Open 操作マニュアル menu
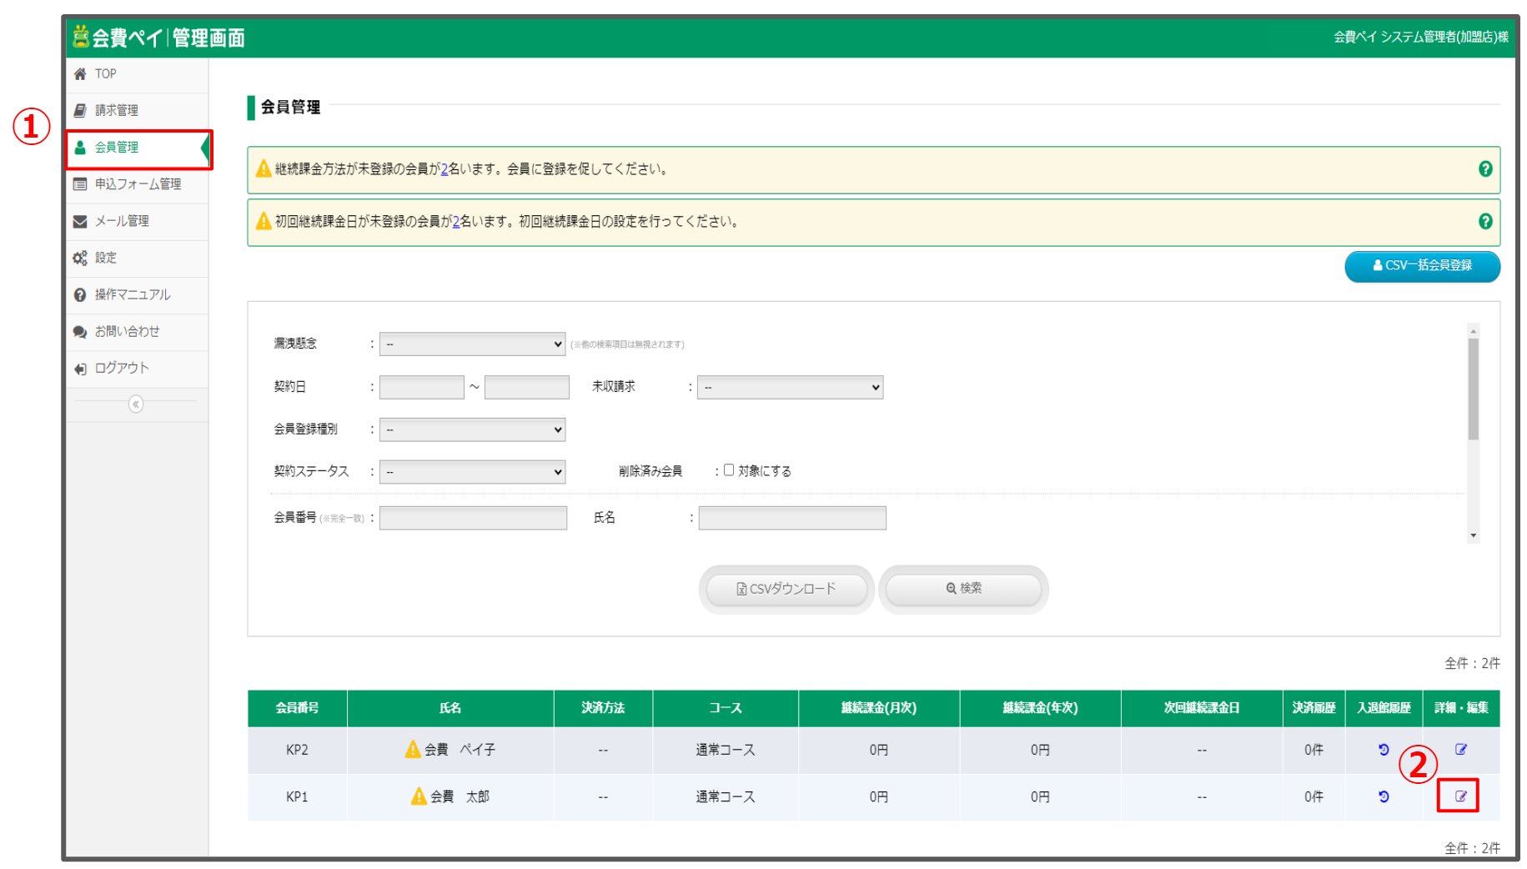 coord(138,294)
